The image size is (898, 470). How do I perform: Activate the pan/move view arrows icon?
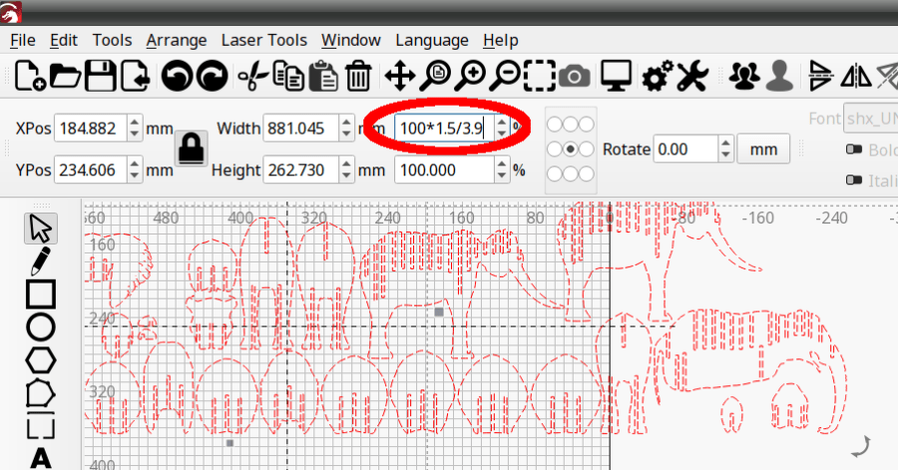pos(400,76)
